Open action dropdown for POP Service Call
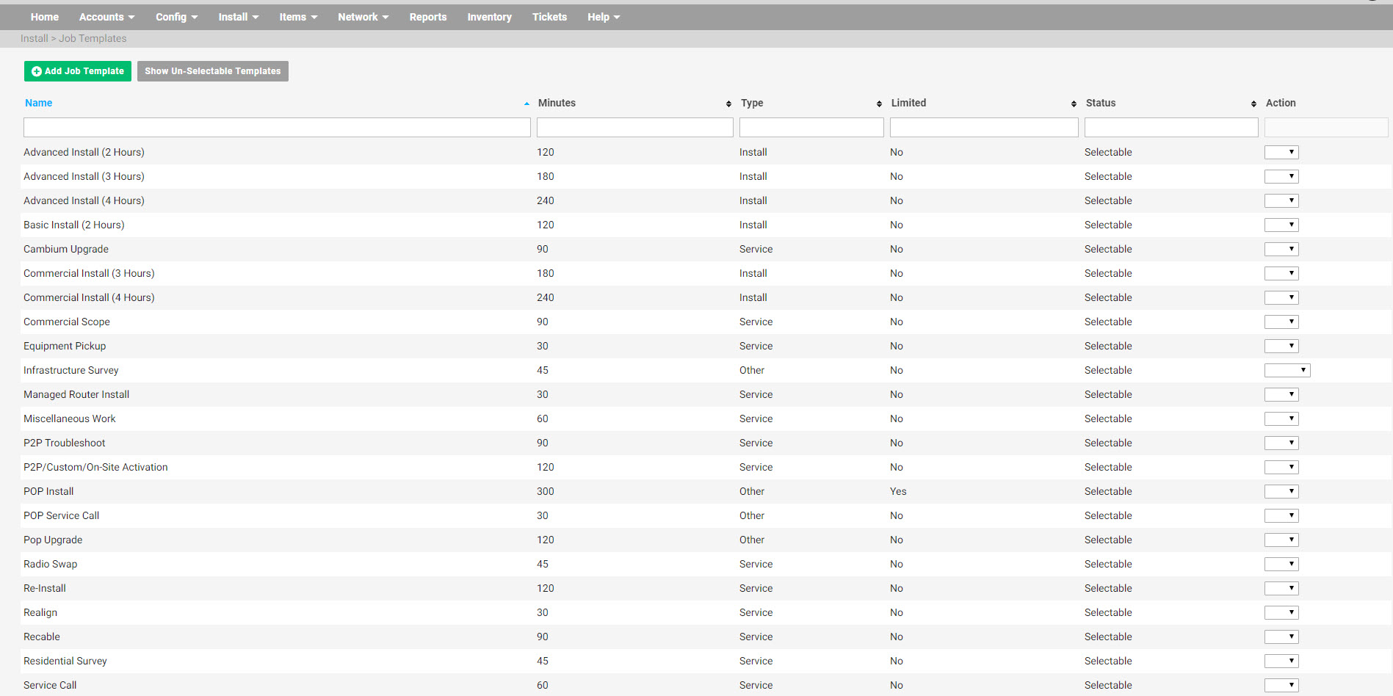This screenshot has width=1393, height=696. pos(1281,515)
